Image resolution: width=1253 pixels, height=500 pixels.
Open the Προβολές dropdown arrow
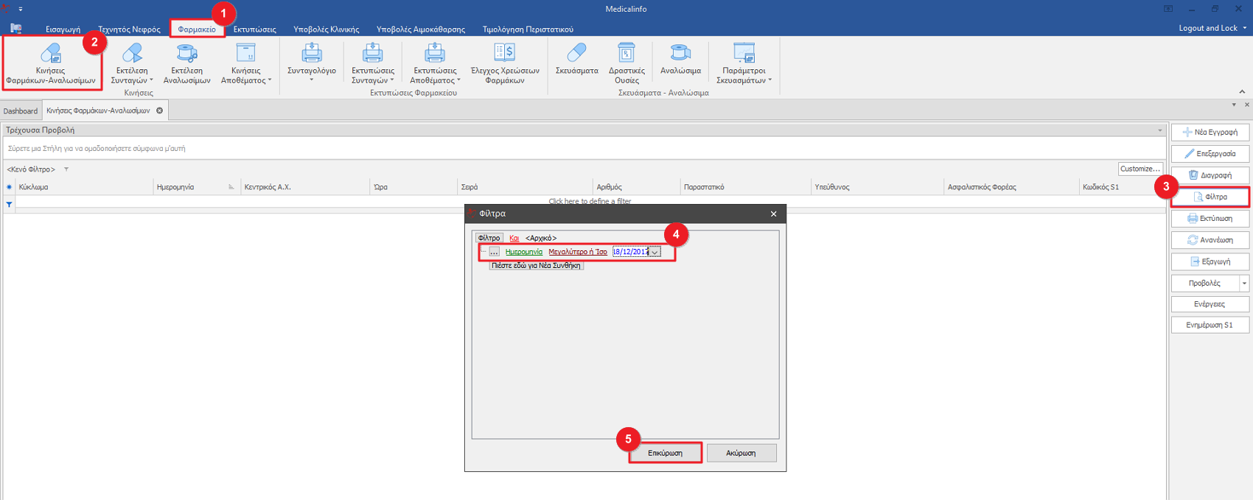(x=1244, y=284)
